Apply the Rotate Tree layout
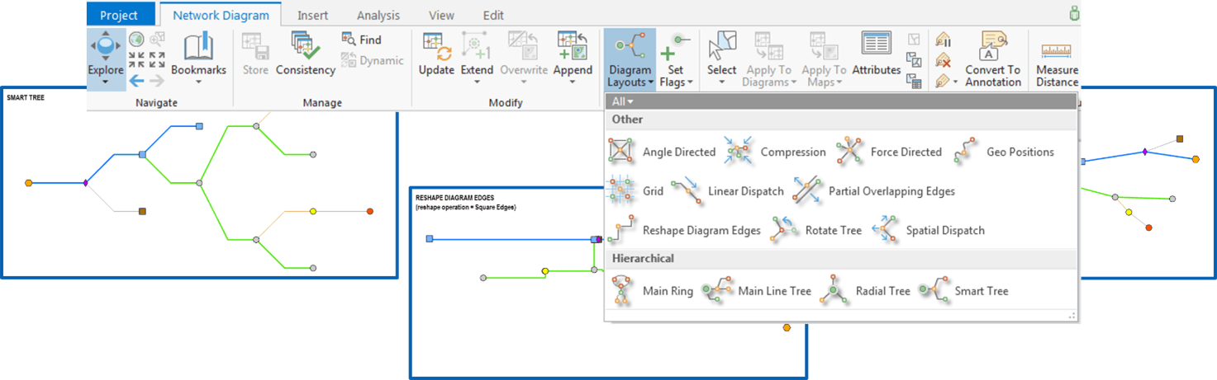 817,231
